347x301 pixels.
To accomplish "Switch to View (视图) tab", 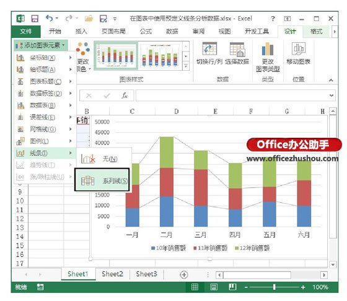I will pyautogui.click(x=224, y=32).
